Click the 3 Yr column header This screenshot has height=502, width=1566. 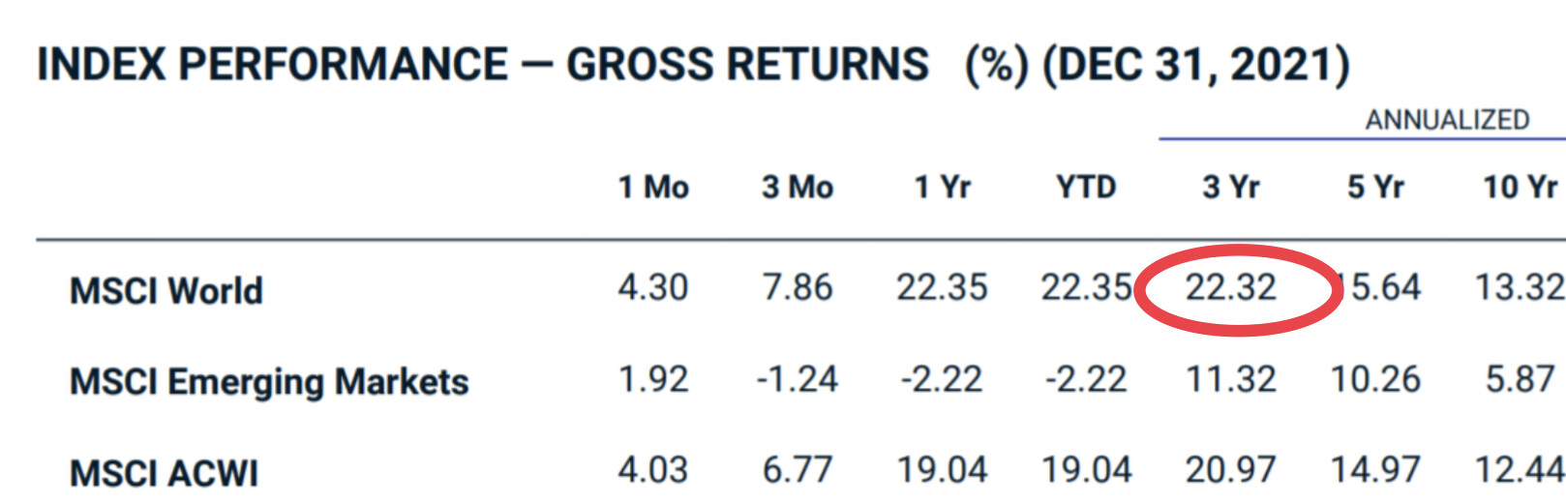coord(1231,187)
